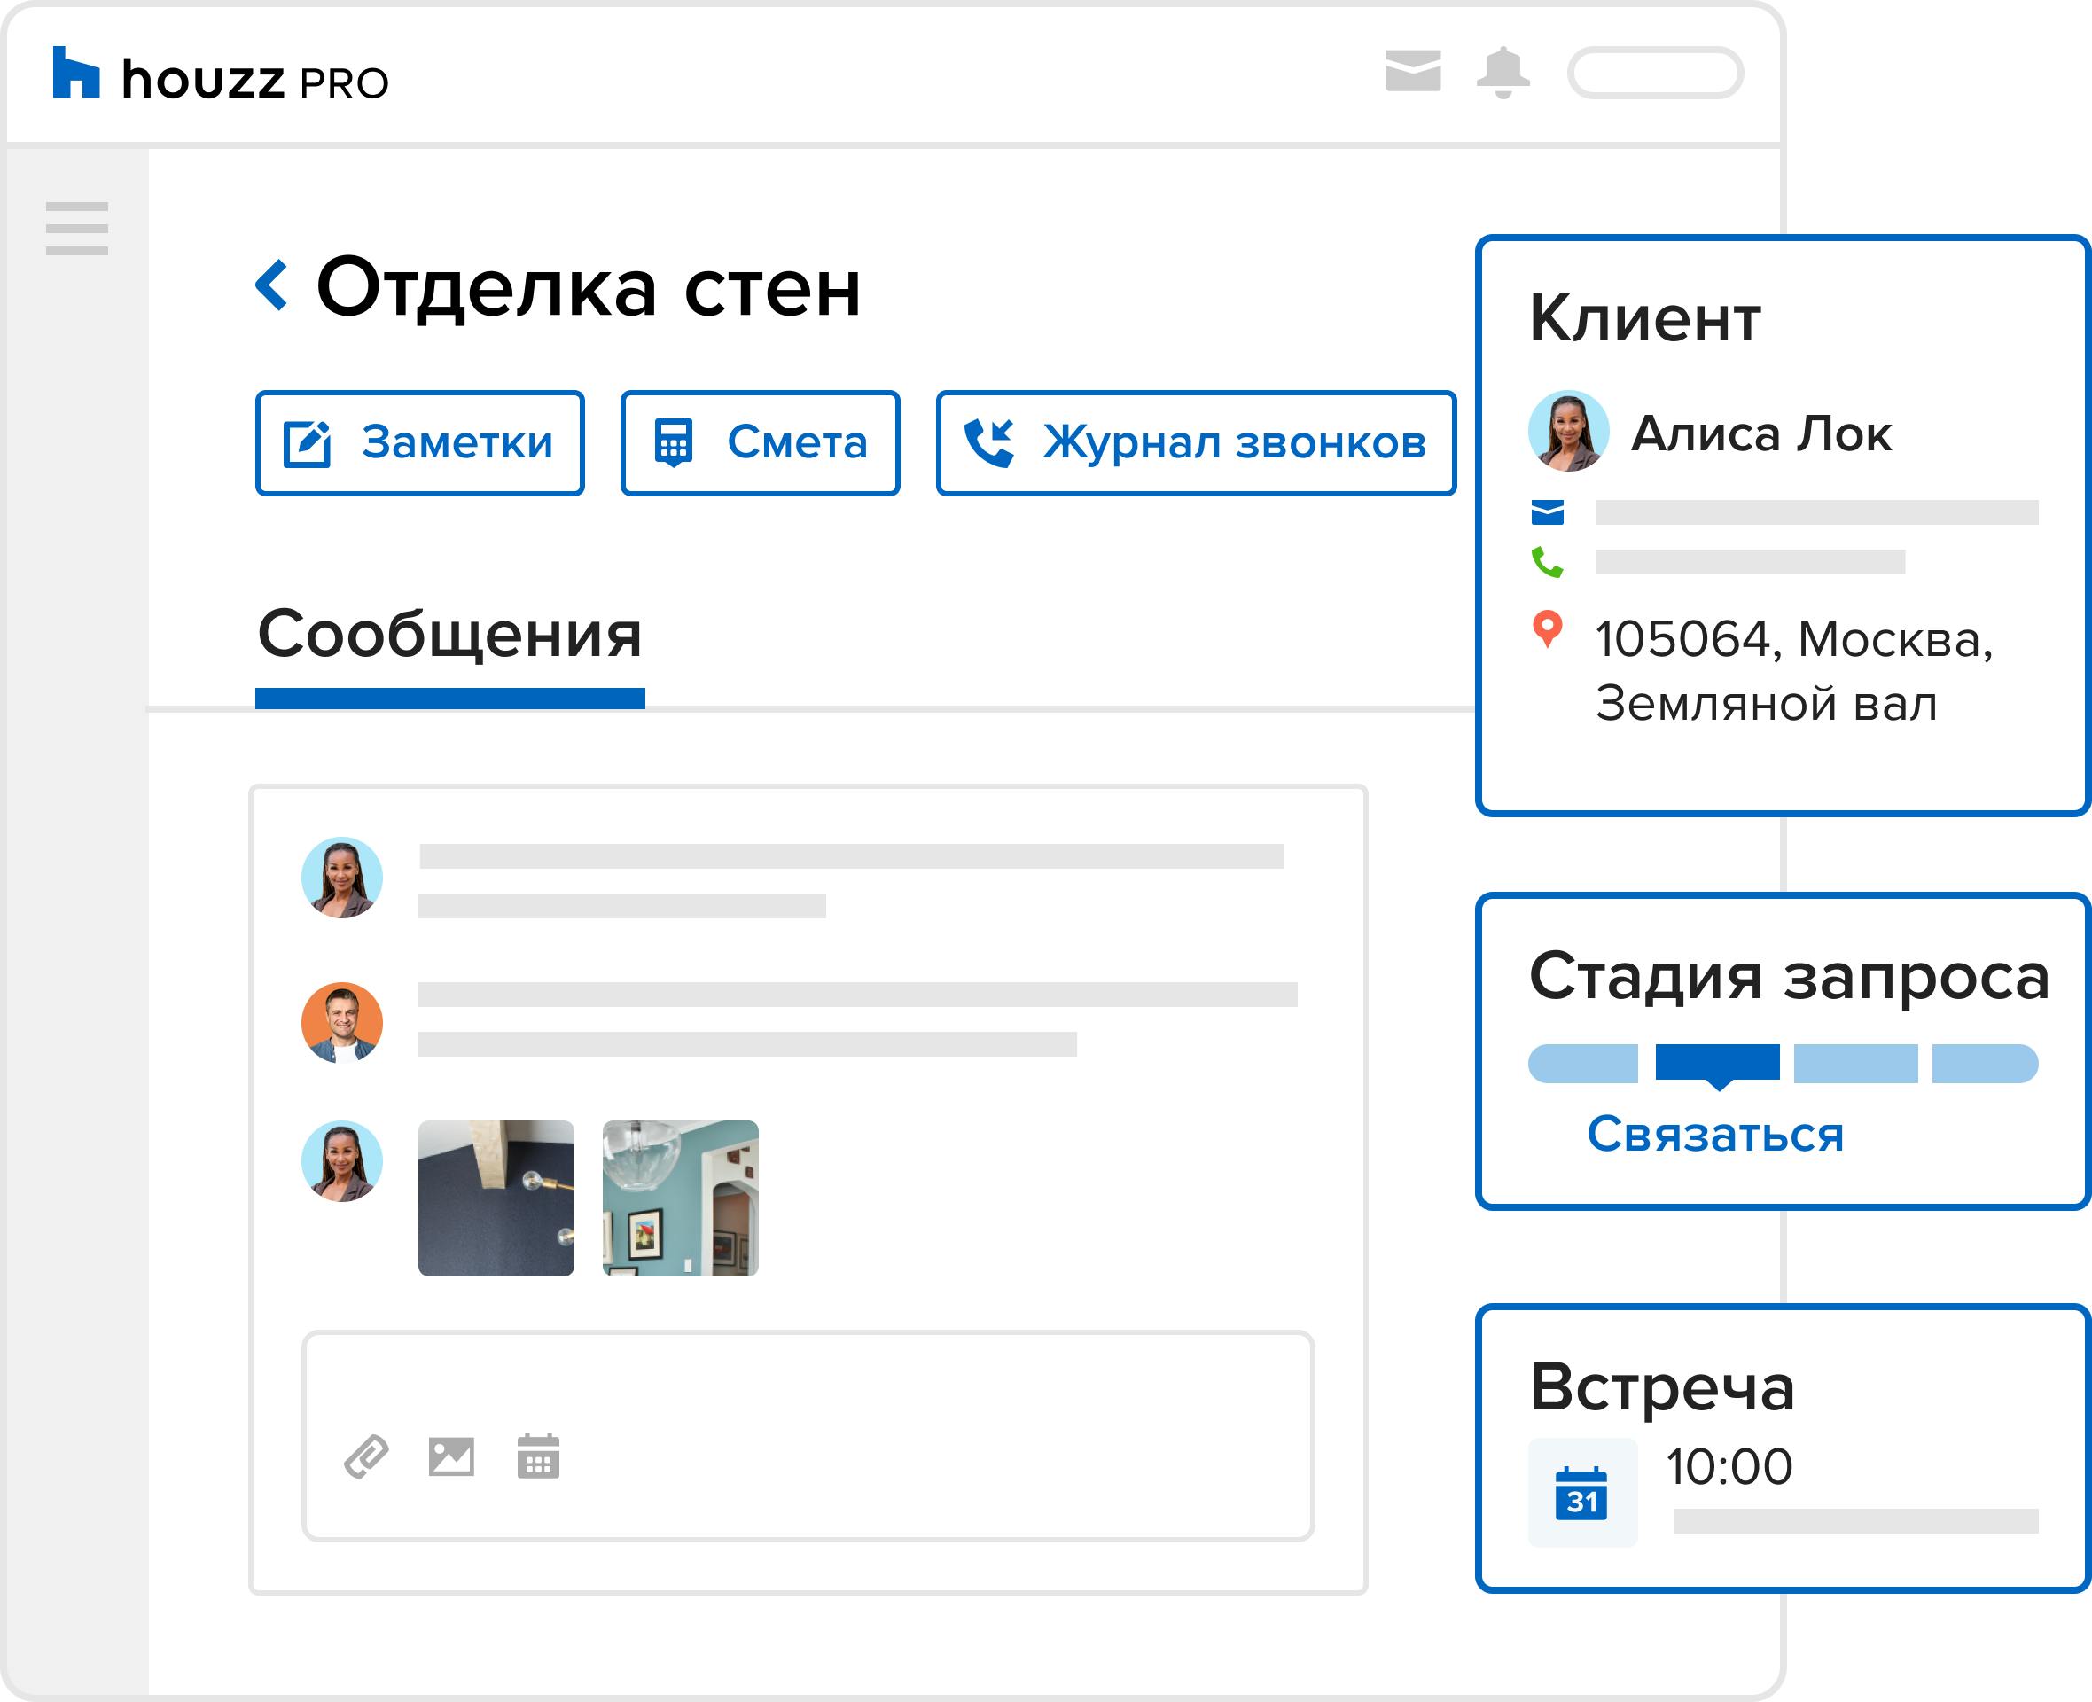Viewport: 2092px width, 1702px height.
Task: Open notifications bell icon
Action: [1502, 73]
